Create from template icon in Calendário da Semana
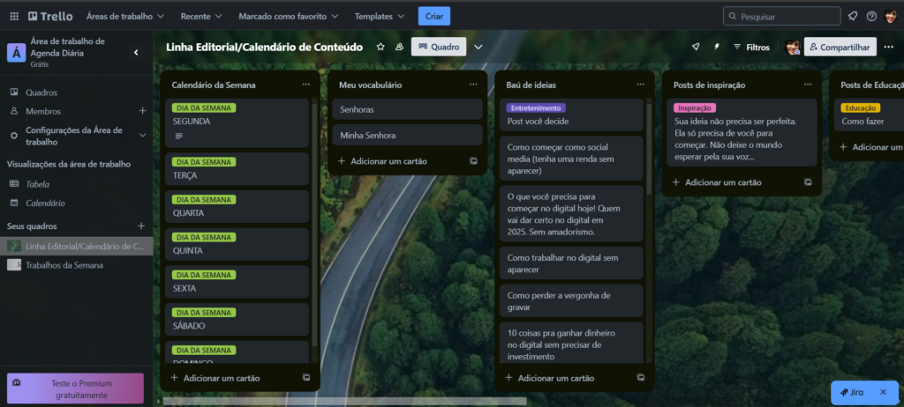The height and width of the screenshot is (407, 904). pyautogui.click(x=306, y=378)
